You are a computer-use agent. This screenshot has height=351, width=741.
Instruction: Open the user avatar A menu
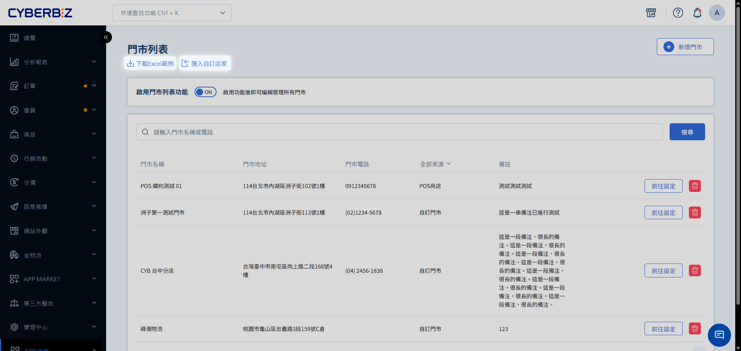[x=717, y=13]
